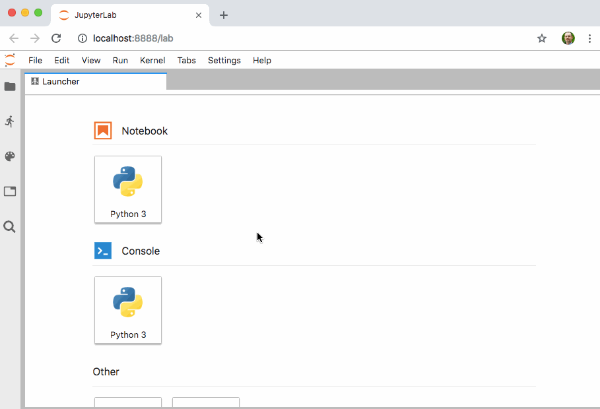Click the search magnifier sidebar icon
Image resolution: width=600 pixels, height=409 pixels.
click(x=9, y=227)
